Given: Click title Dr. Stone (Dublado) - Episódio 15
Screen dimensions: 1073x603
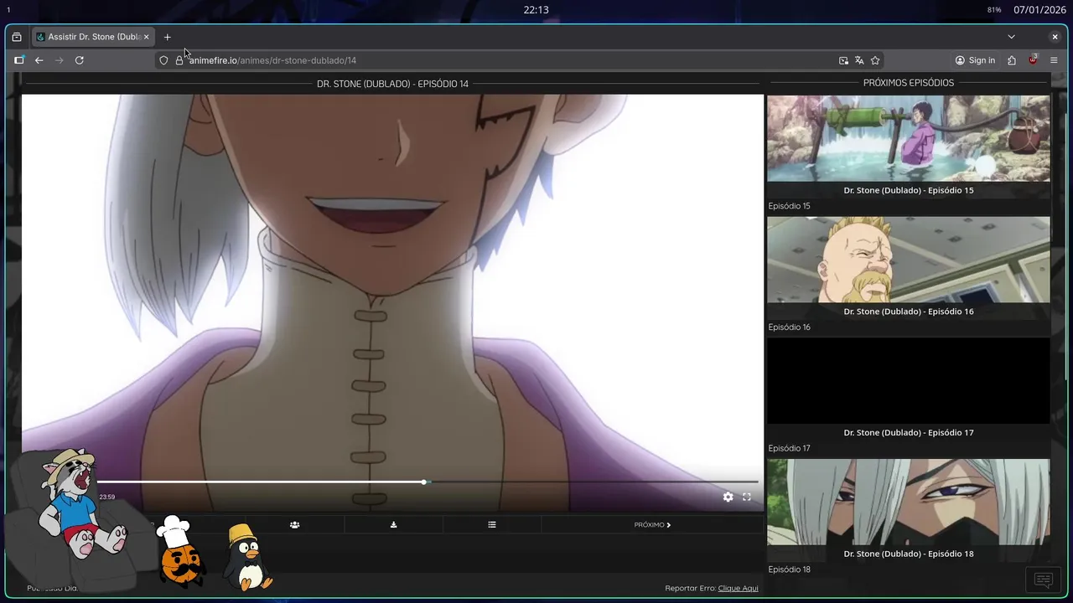Looking at the screenshot, I should tap(909, 190).
